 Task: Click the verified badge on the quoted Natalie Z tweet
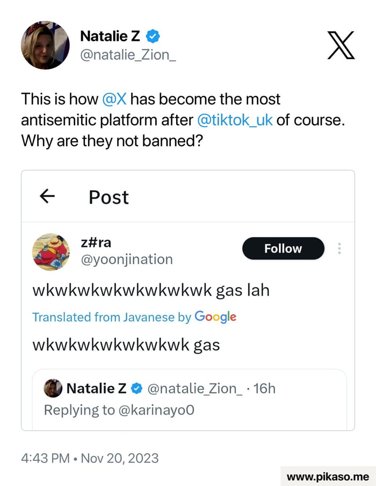[x=136, y=388]
